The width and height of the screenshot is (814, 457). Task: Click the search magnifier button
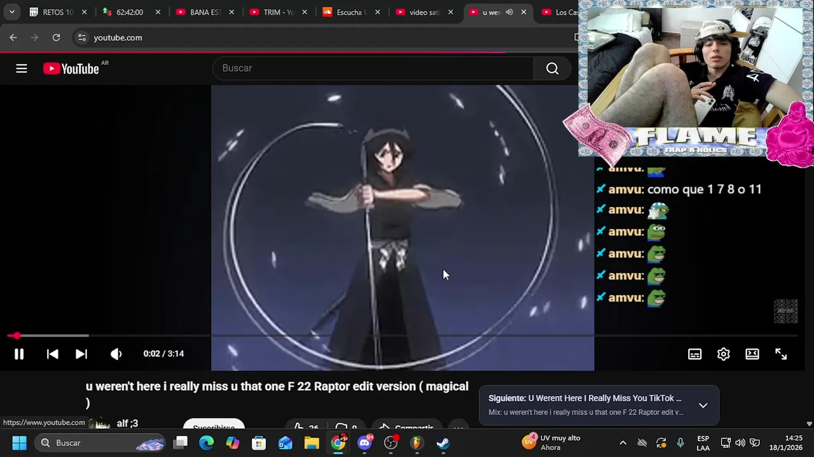pos(552,69)
